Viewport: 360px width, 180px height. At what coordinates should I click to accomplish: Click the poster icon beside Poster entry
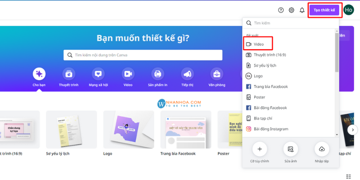[x=249, y=97]
